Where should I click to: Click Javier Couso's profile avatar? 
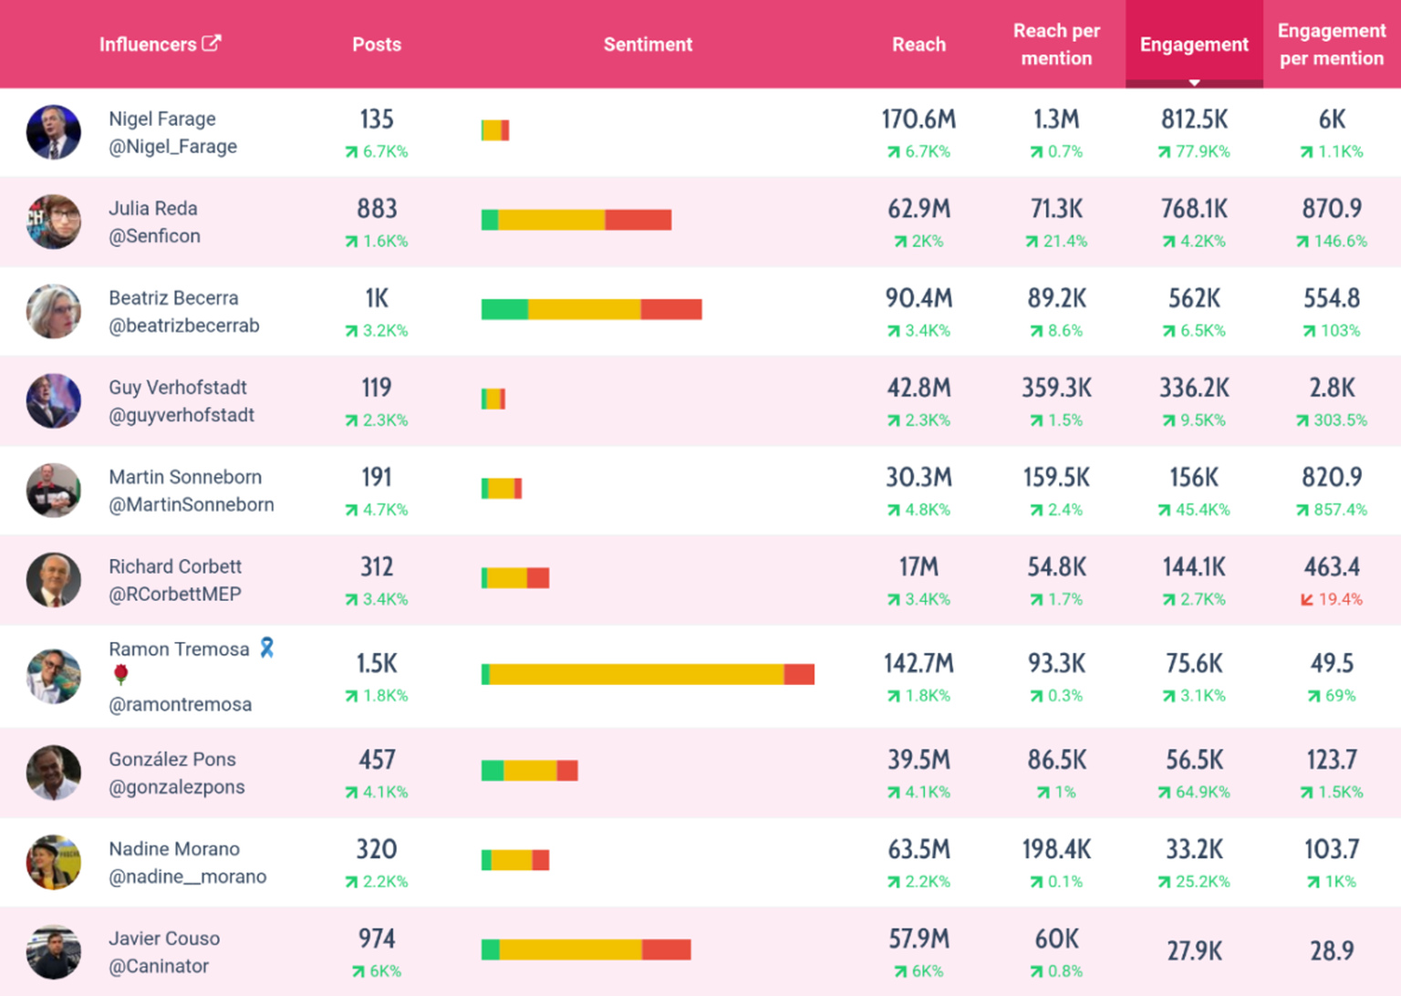(x=54, y=951)
